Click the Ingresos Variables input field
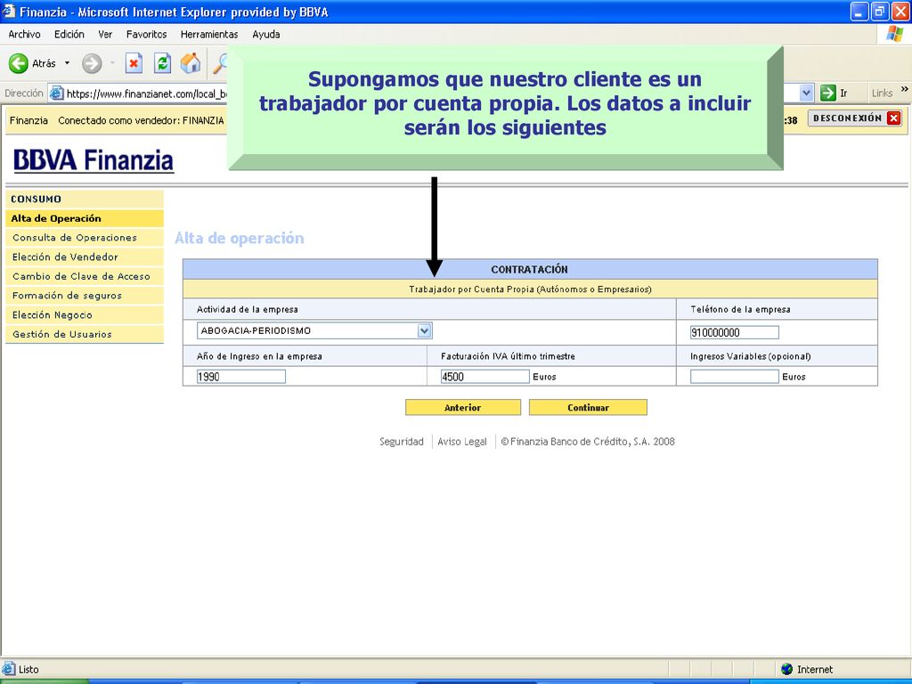The image size is (912, 684). click(734, 377)
